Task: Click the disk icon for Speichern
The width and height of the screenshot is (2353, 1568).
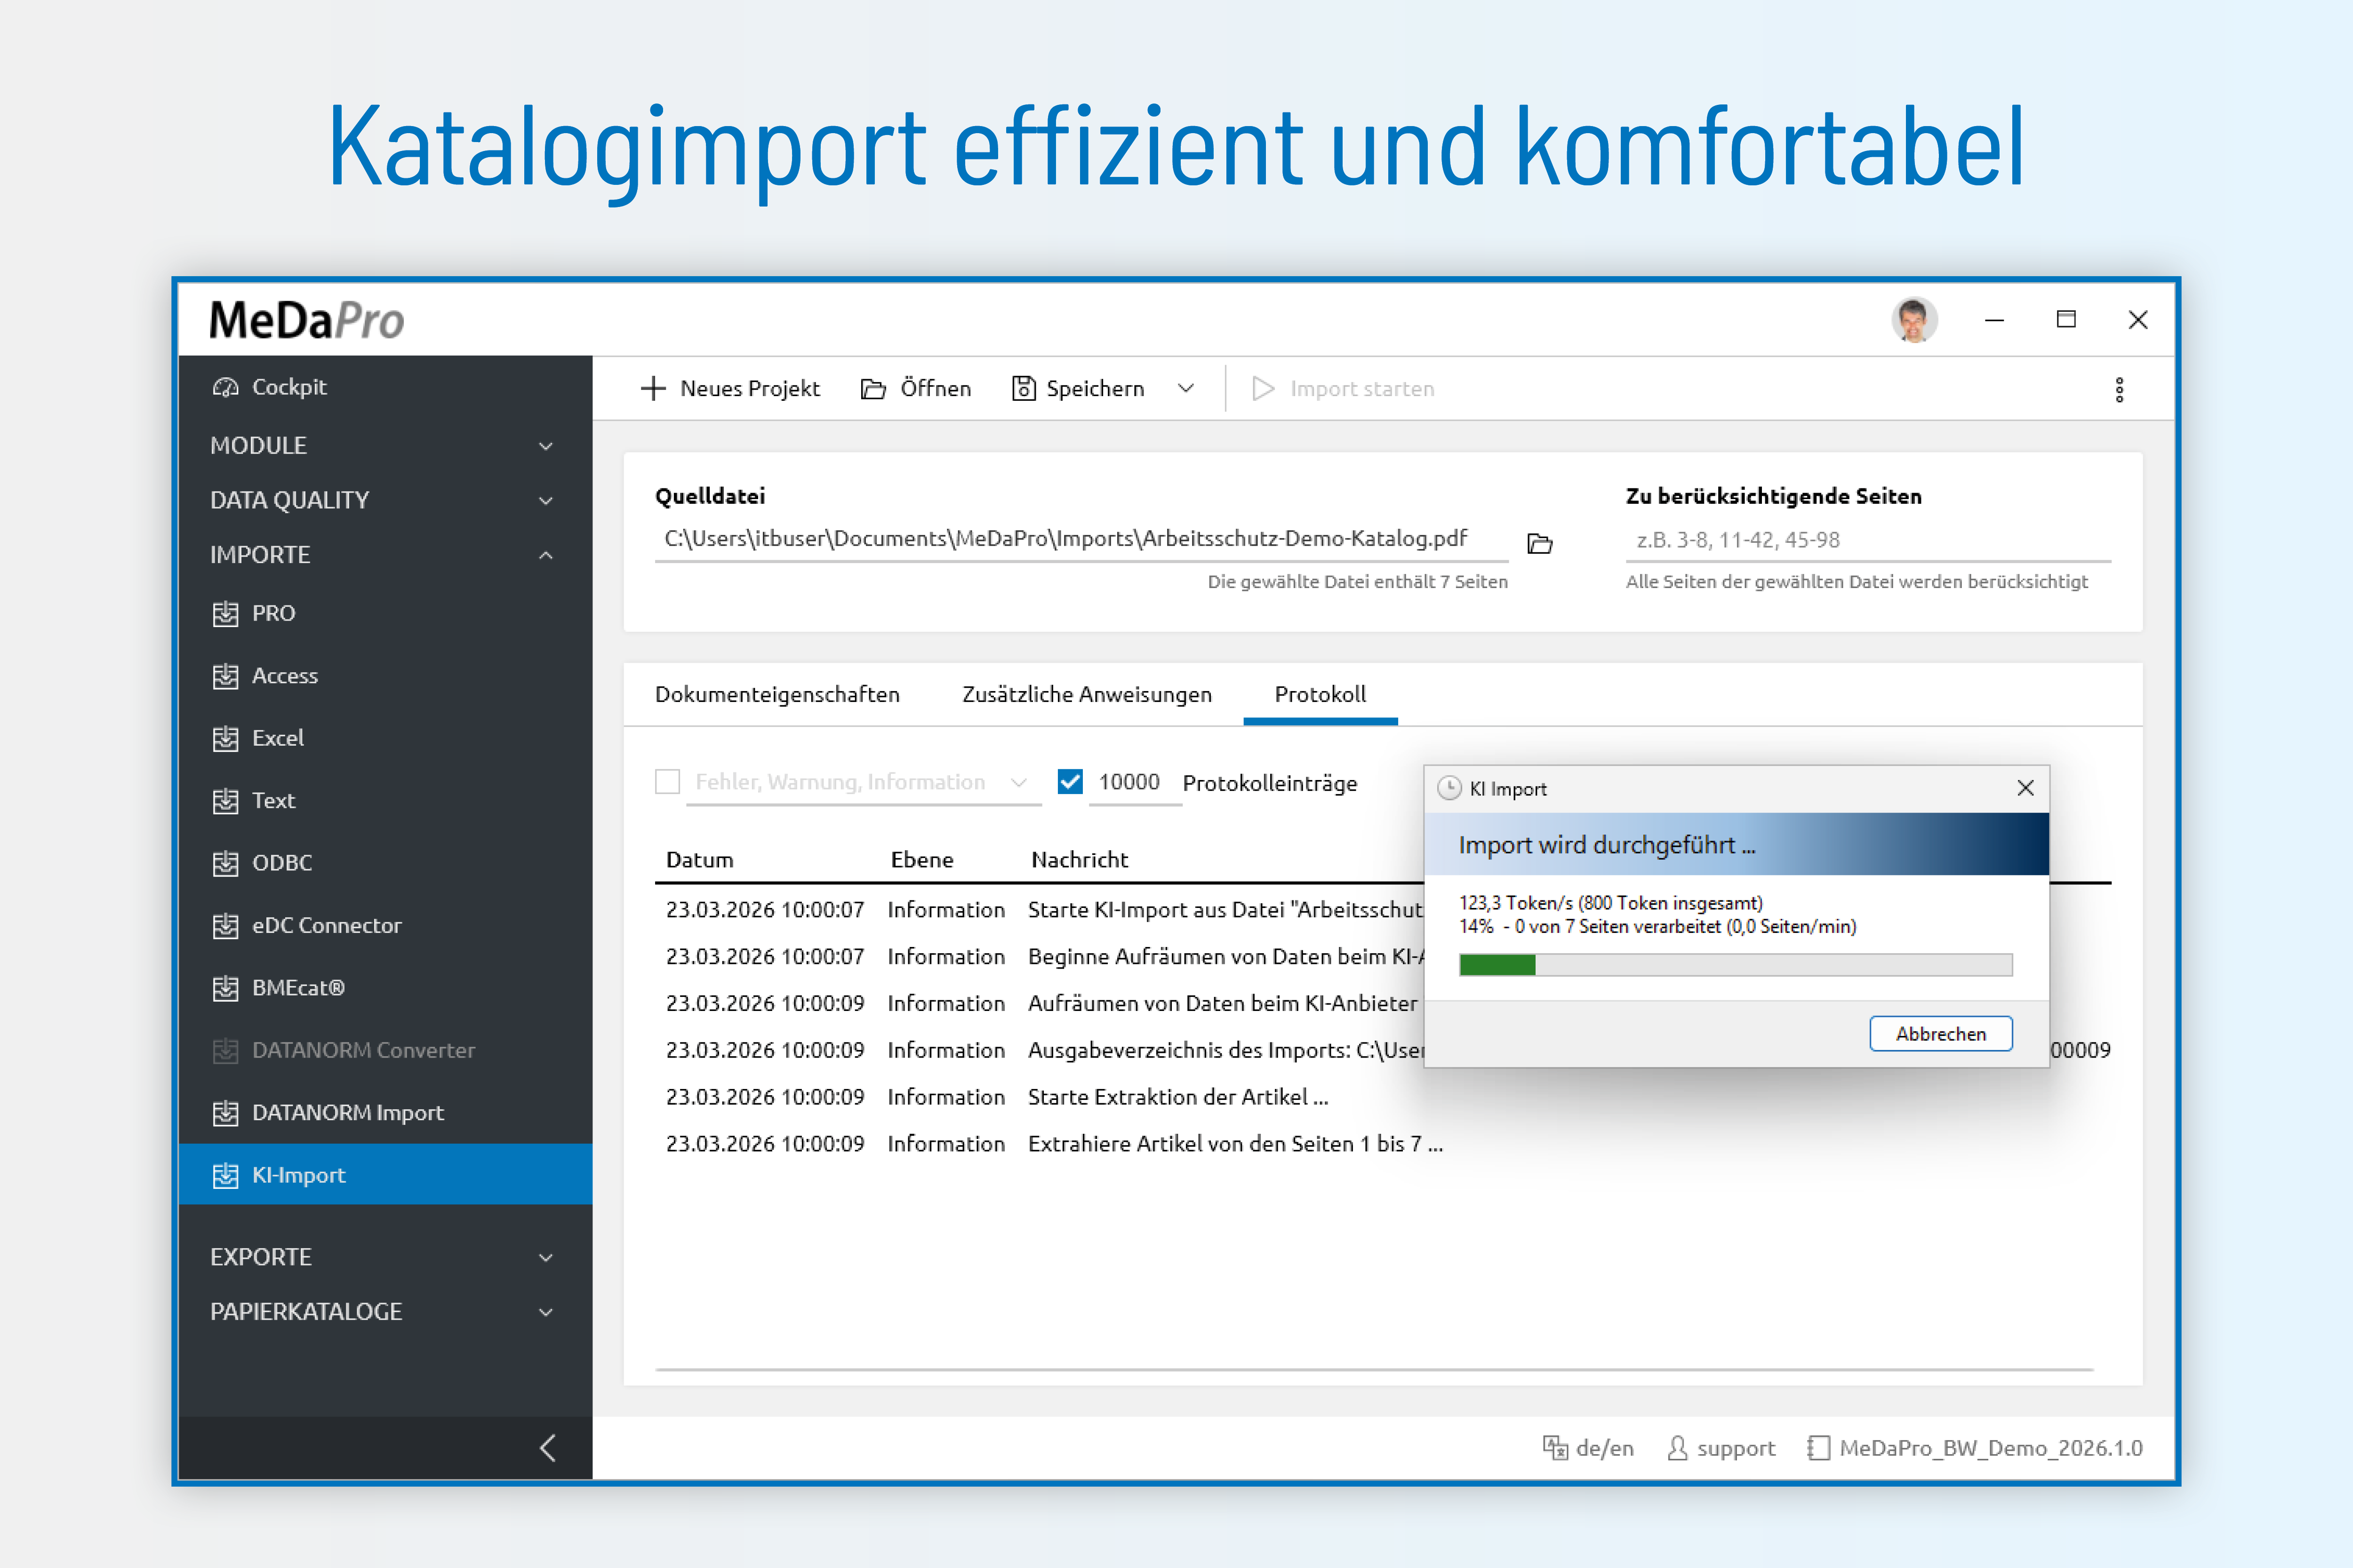Action: (x=1024, y=388)
